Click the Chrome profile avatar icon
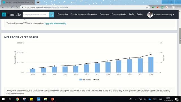181x102 pixels. pos(173,7)
